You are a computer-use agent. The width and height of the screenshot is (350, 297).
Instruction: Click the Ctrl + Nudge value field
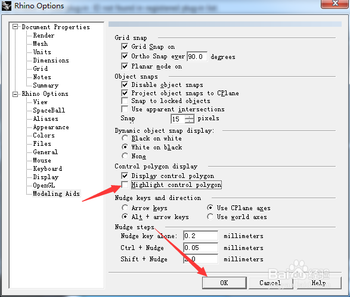tap(200, 248)
